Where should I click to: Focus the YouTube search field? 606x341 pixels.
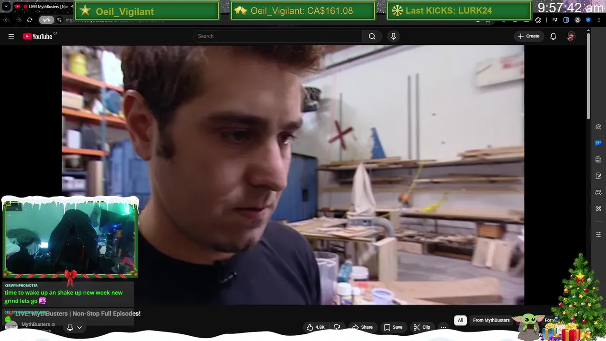[x=277, y=36]
